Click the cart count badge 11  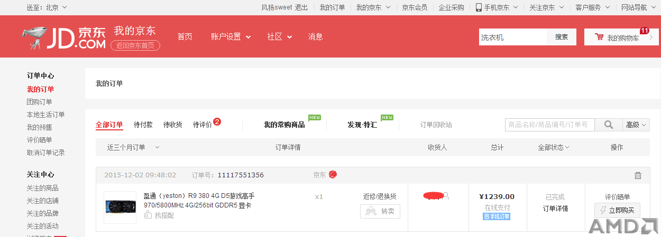645,31
